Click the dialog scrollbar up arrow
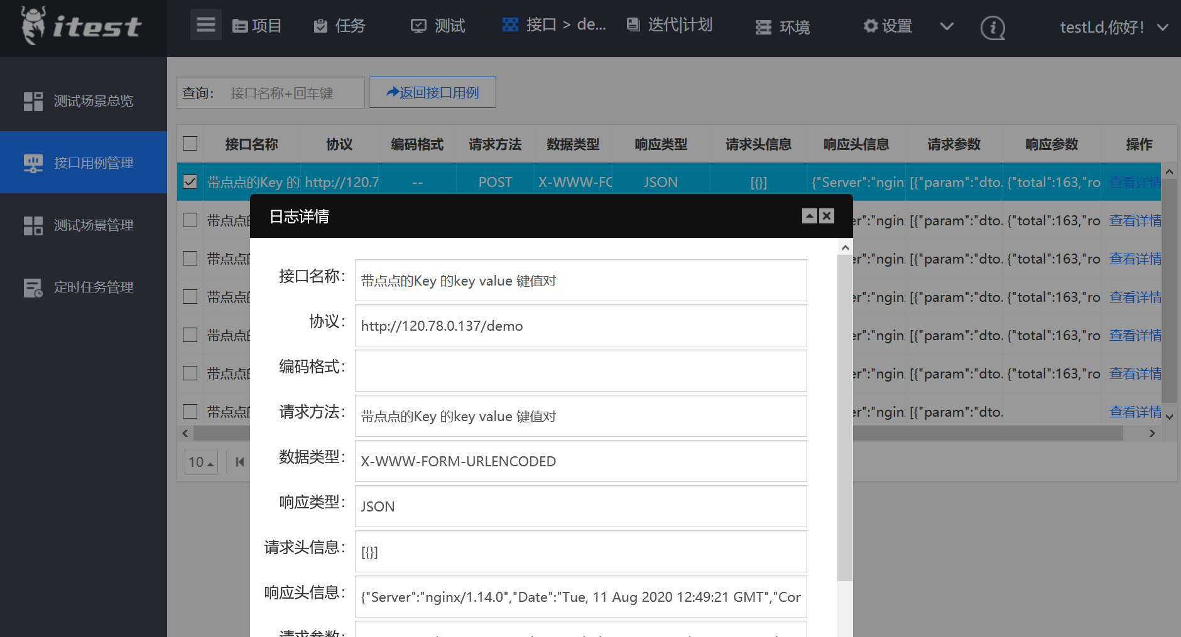This screenshot has width=1181, height=637. tap(845, 247)
